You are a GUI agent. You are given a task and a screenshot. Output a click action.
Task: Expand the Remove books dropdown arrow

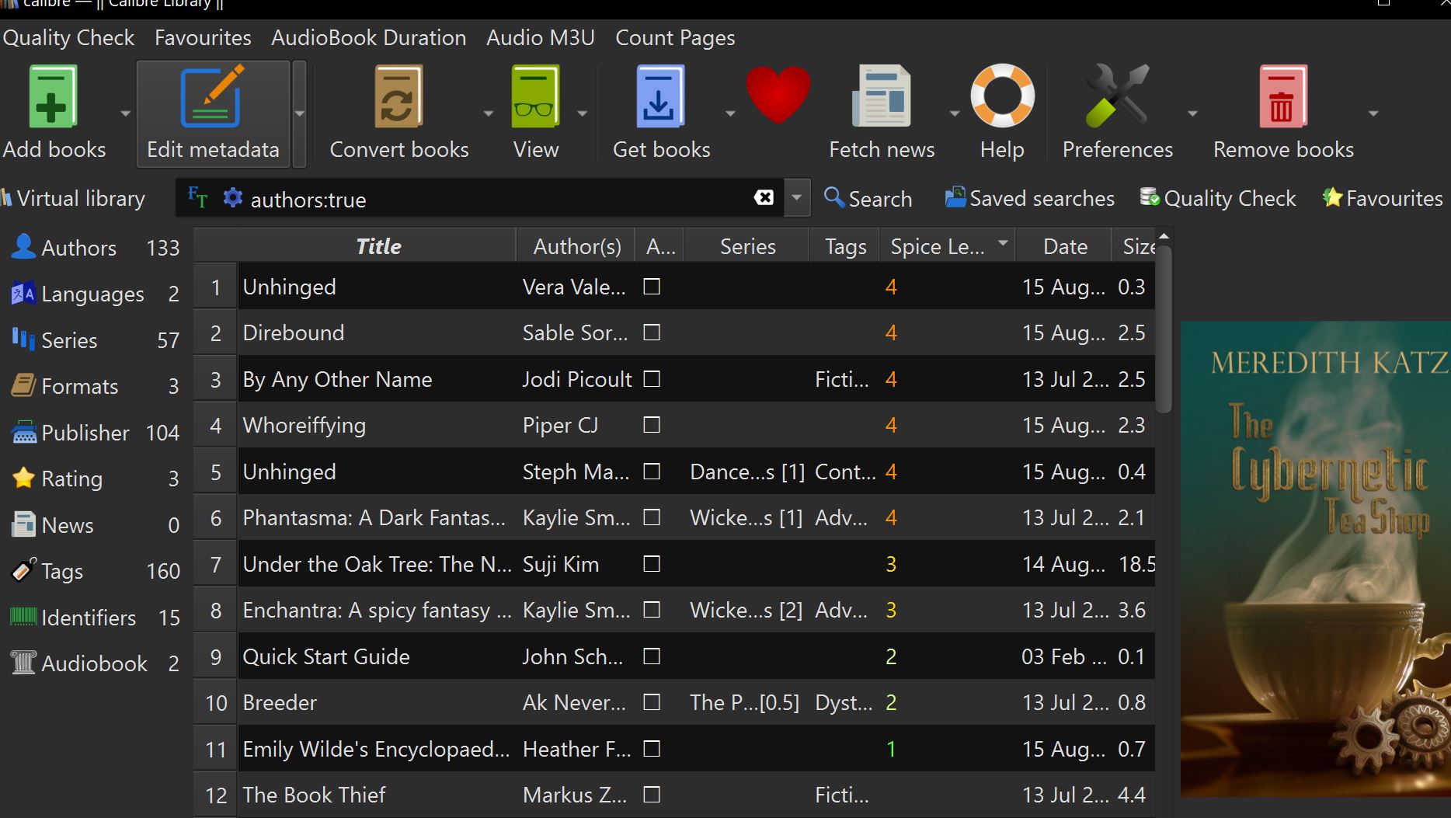1373,113
